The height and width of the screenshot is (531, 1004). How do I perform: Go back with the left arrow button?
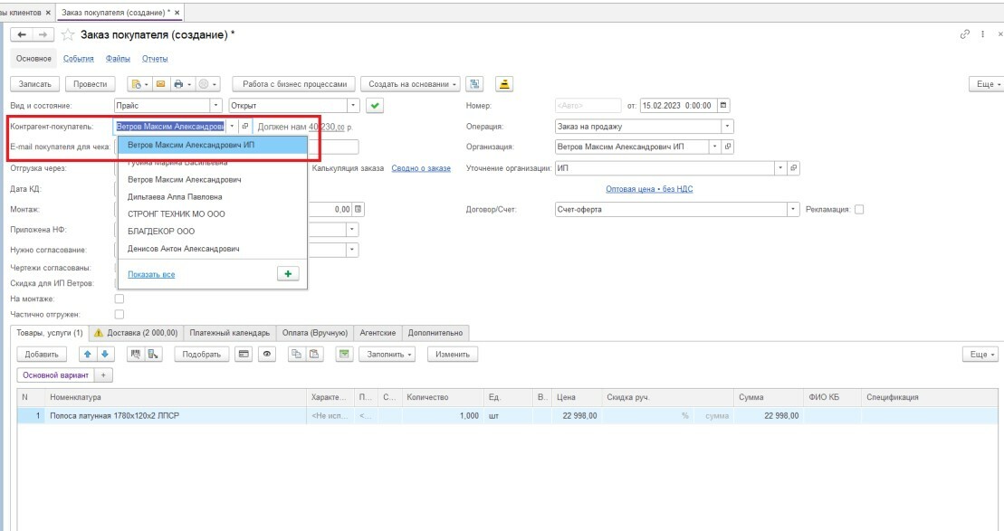[22, 34]
